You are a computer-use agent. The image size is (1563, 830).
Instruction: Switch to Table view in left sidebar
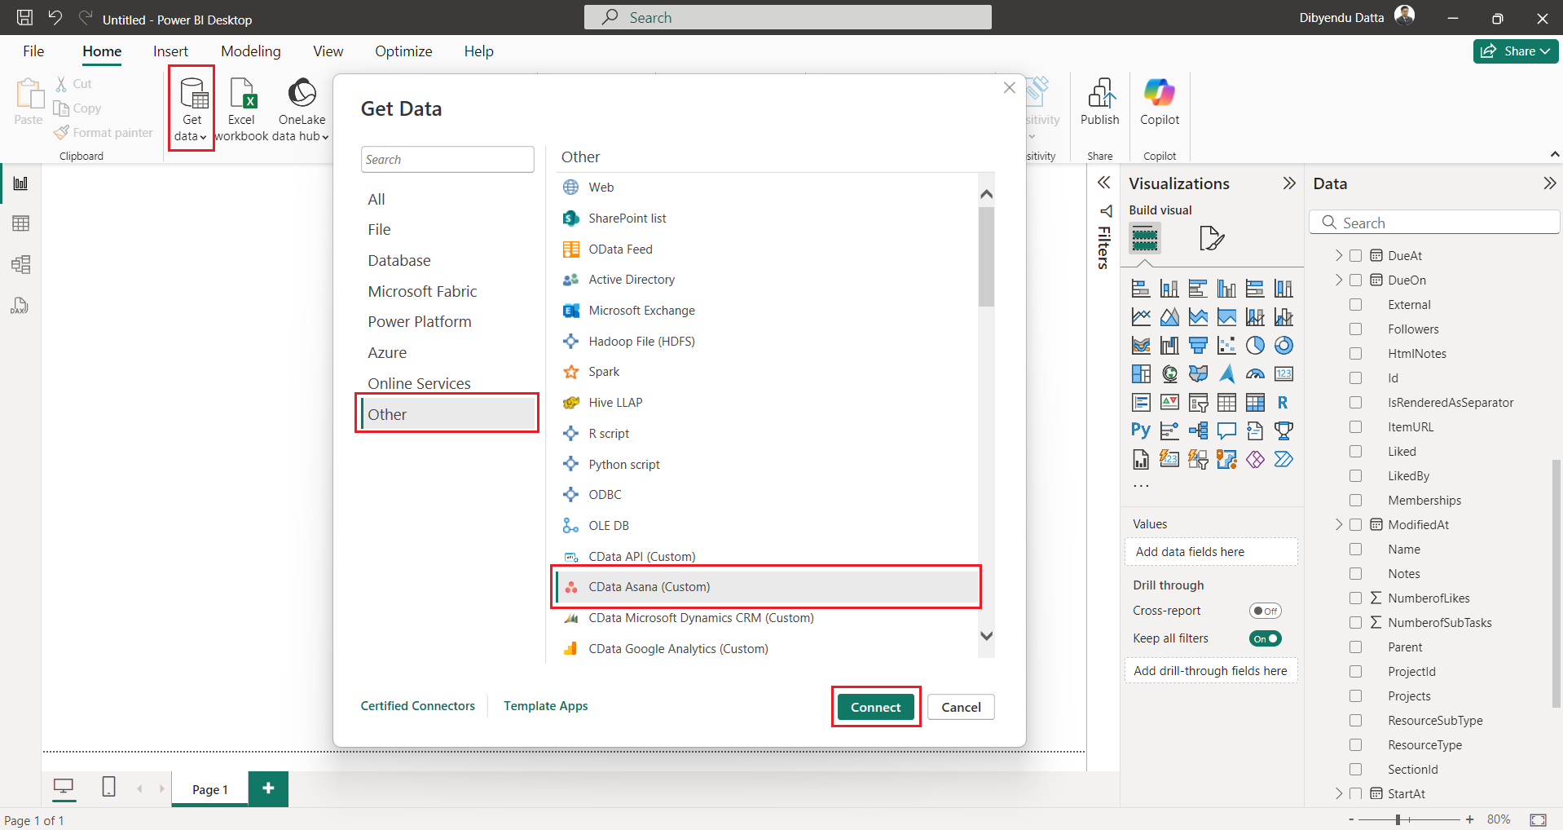pos(20,223)
